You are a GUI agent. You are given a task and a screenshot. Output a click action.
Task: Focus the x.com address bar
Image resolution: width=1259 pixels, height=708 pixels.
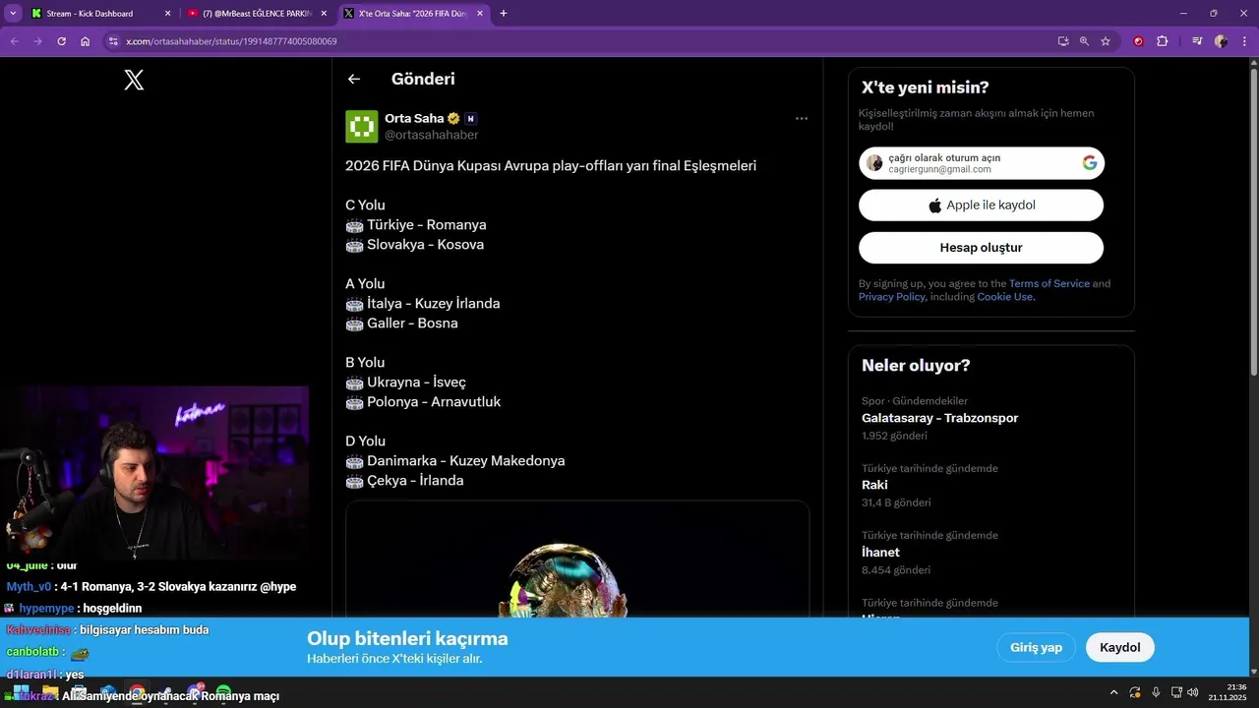(x=580, y=41)
